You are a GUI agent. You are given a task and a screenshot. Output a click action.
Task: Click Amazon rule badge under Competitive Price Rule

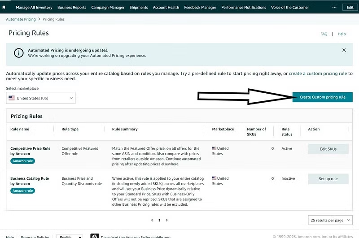[x=23, y=161]
